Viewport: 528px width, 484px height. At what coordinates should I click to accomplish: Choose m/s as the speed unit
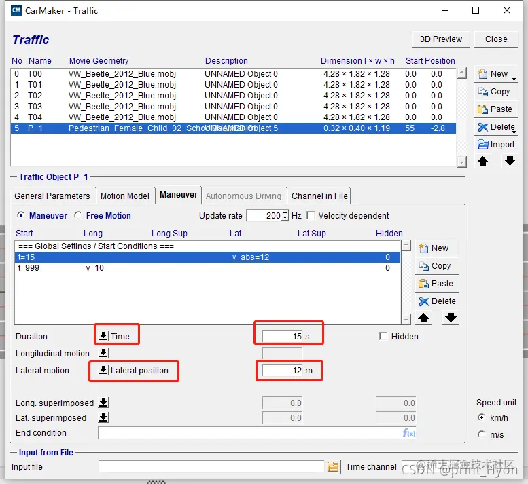pos(482,434)
